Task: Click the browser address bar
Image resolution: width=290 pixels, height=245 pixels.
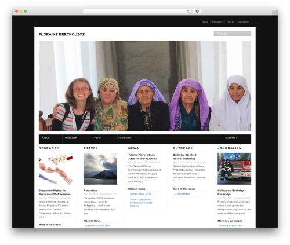Action: [137, 11]
